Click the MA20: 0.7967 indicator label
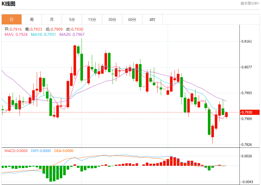 [x=72, y=34]
